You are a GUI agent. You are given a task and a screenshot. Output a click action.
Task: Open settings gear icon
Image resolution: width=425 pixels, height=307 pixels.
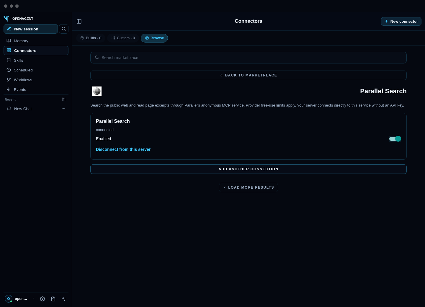click(42, 299)
